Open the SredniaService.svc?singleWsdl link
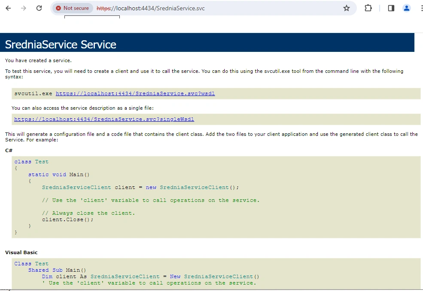 point(104,119)
